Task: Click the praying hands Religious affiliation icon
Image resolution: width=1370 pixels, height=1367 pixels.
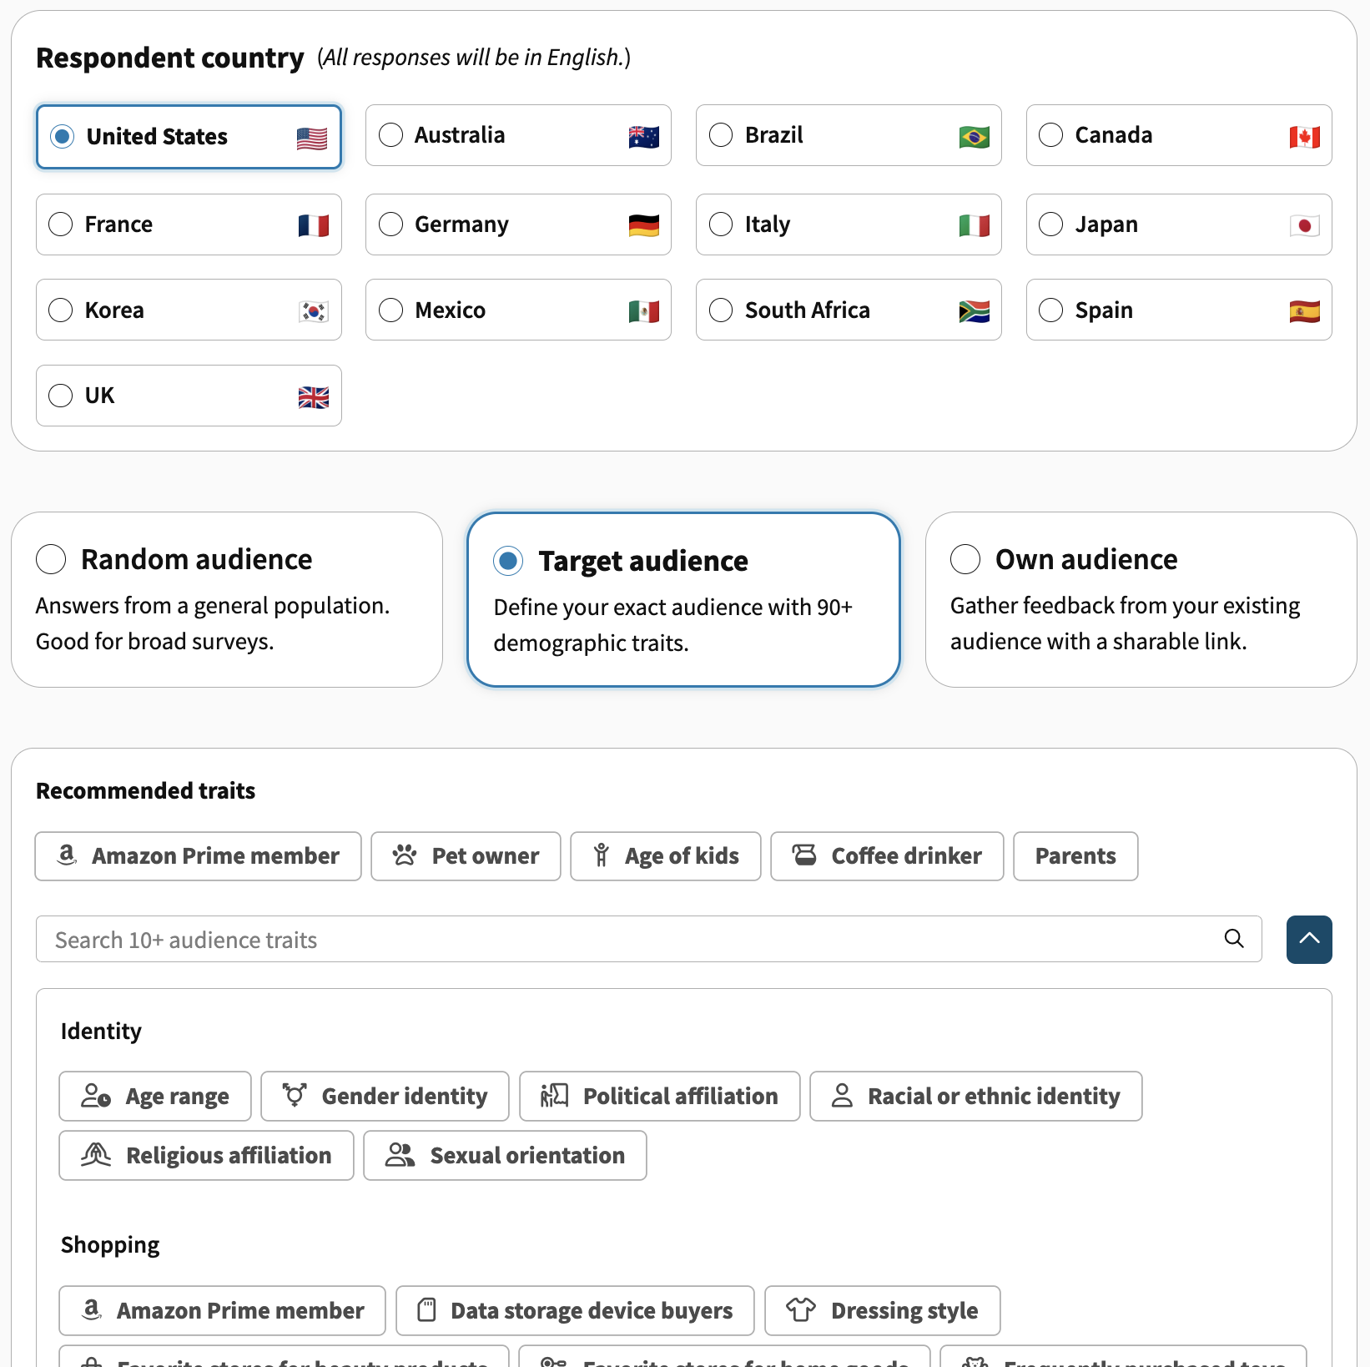Action: [x=96, y=1155]
